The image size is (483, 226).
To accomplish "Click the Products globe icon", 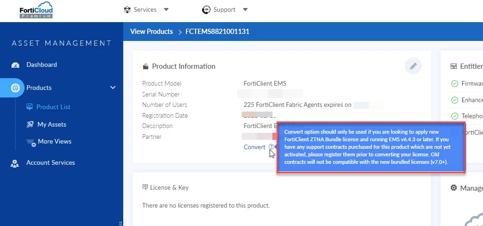I will pos(15,88).
